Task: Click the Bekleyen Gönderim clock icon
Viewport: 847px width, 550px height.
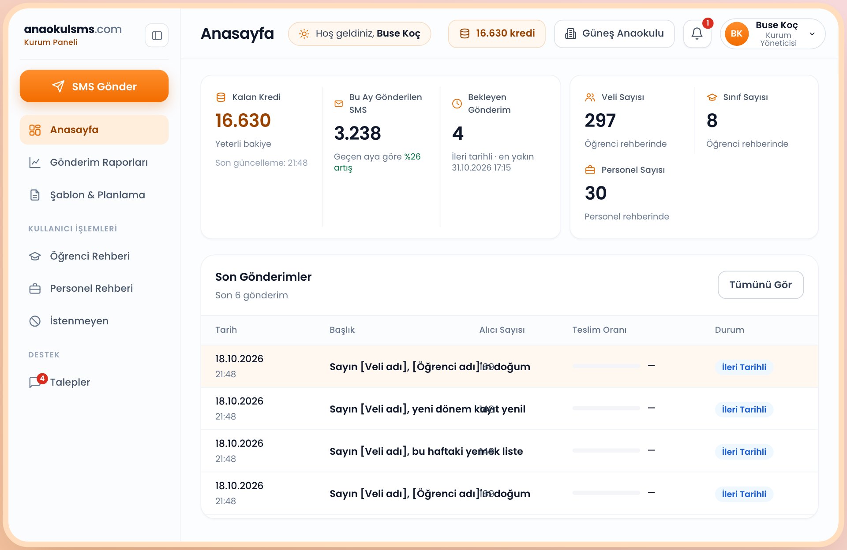Action: (x=457, y=104)
